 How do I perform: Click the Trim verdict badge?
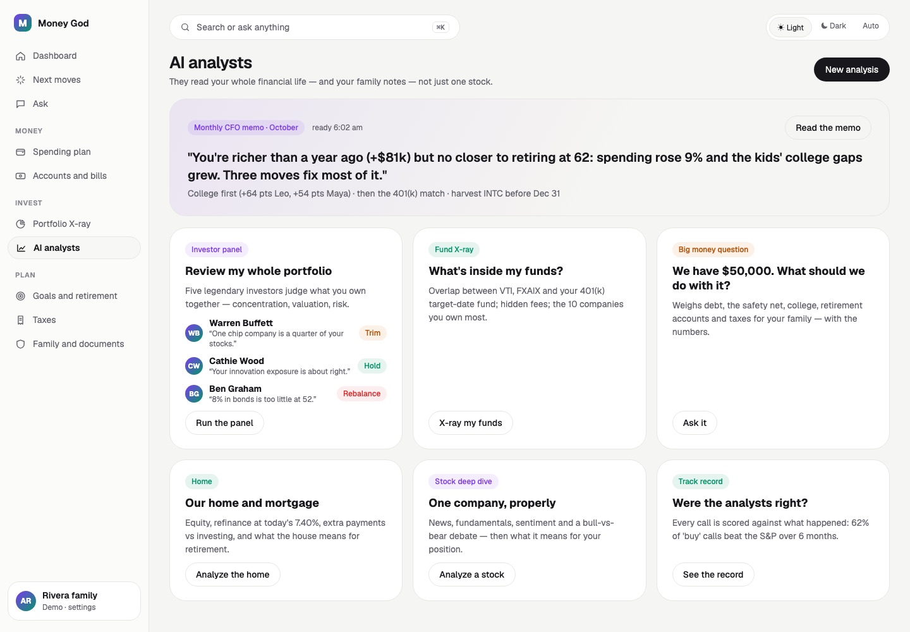click(x=373, y=333)
